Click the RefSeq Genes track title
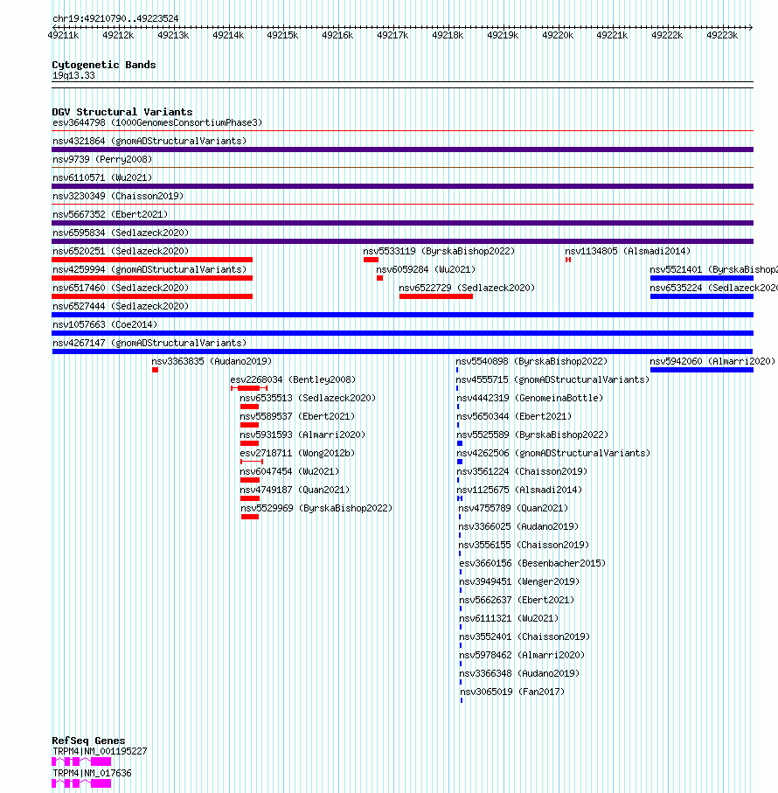Screen dimensions: 778x793 point(88,741)
